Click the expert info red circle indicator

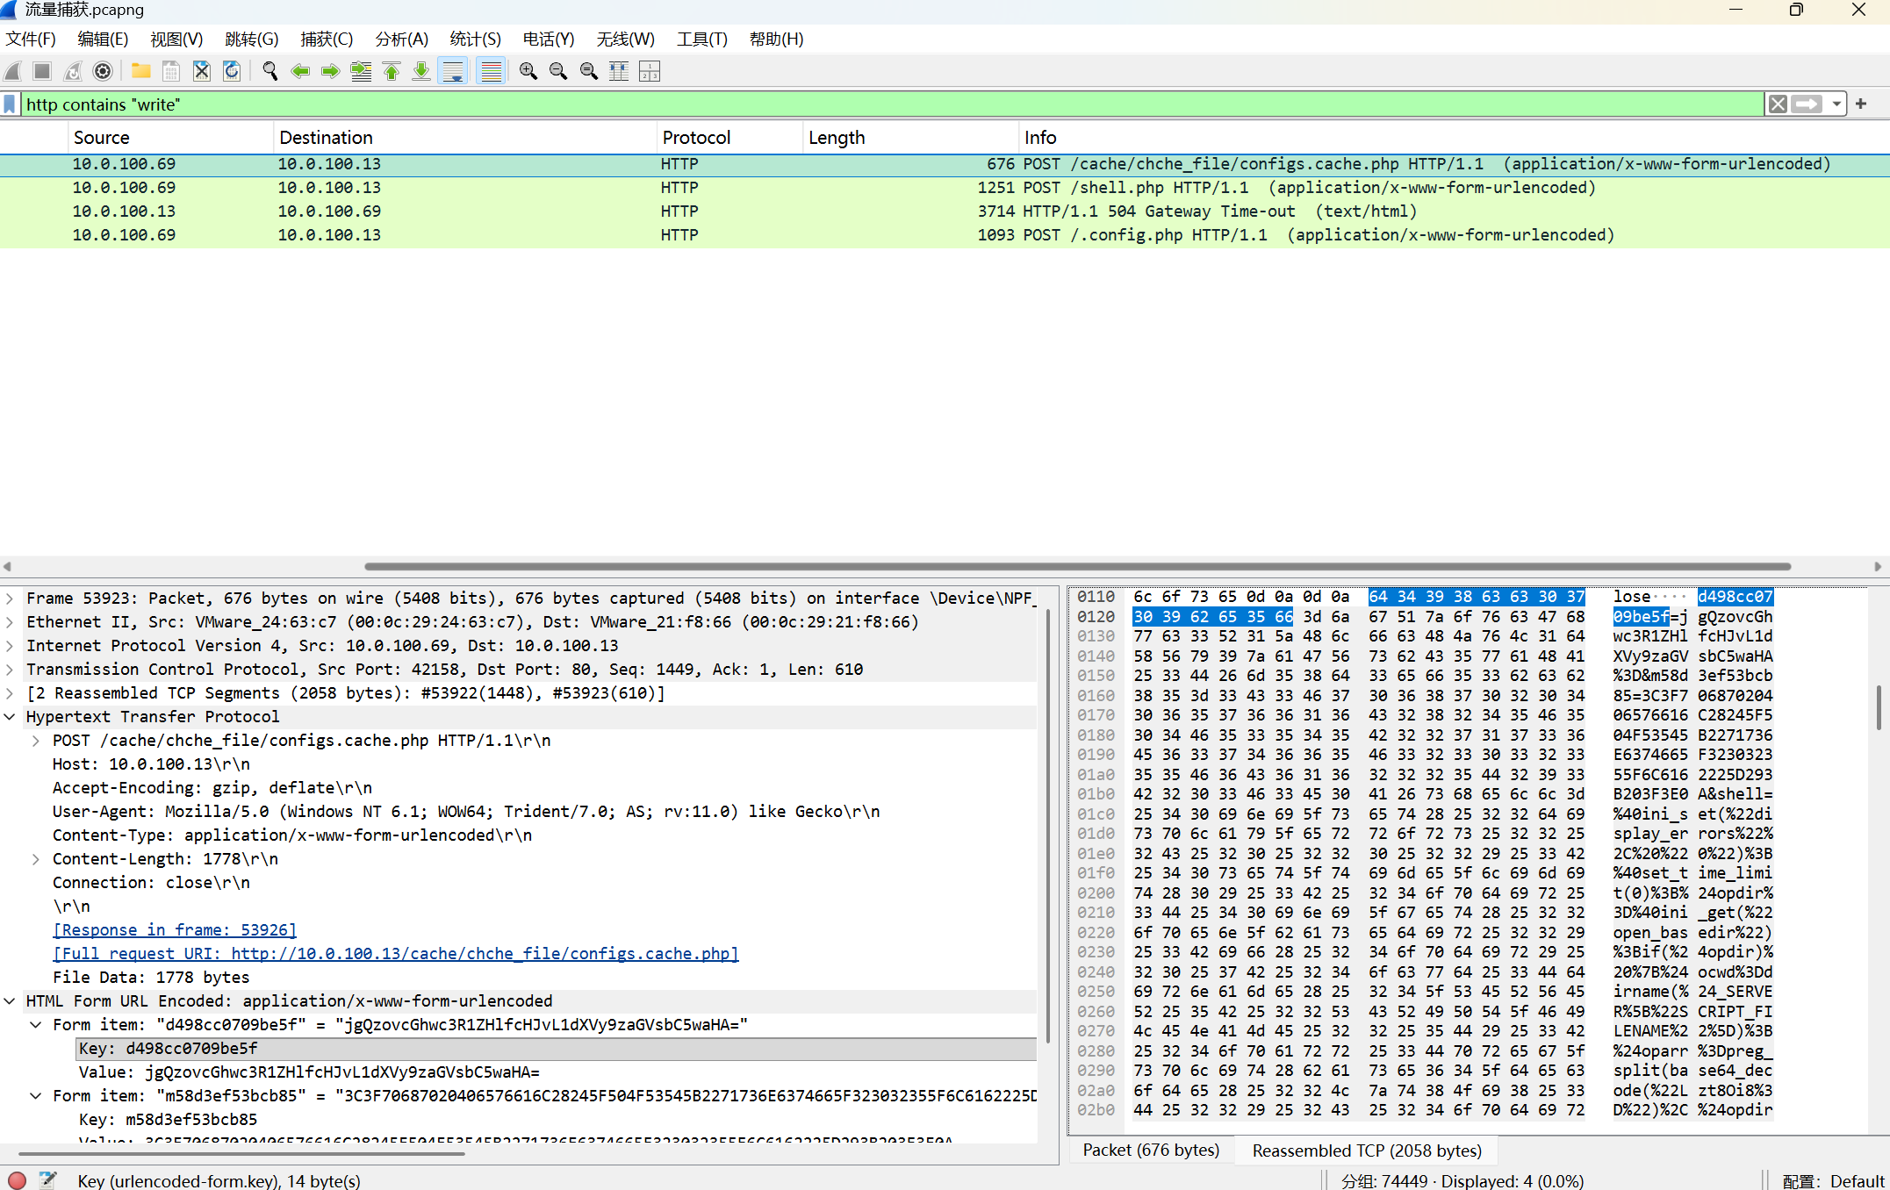[x=17, y=1180]
